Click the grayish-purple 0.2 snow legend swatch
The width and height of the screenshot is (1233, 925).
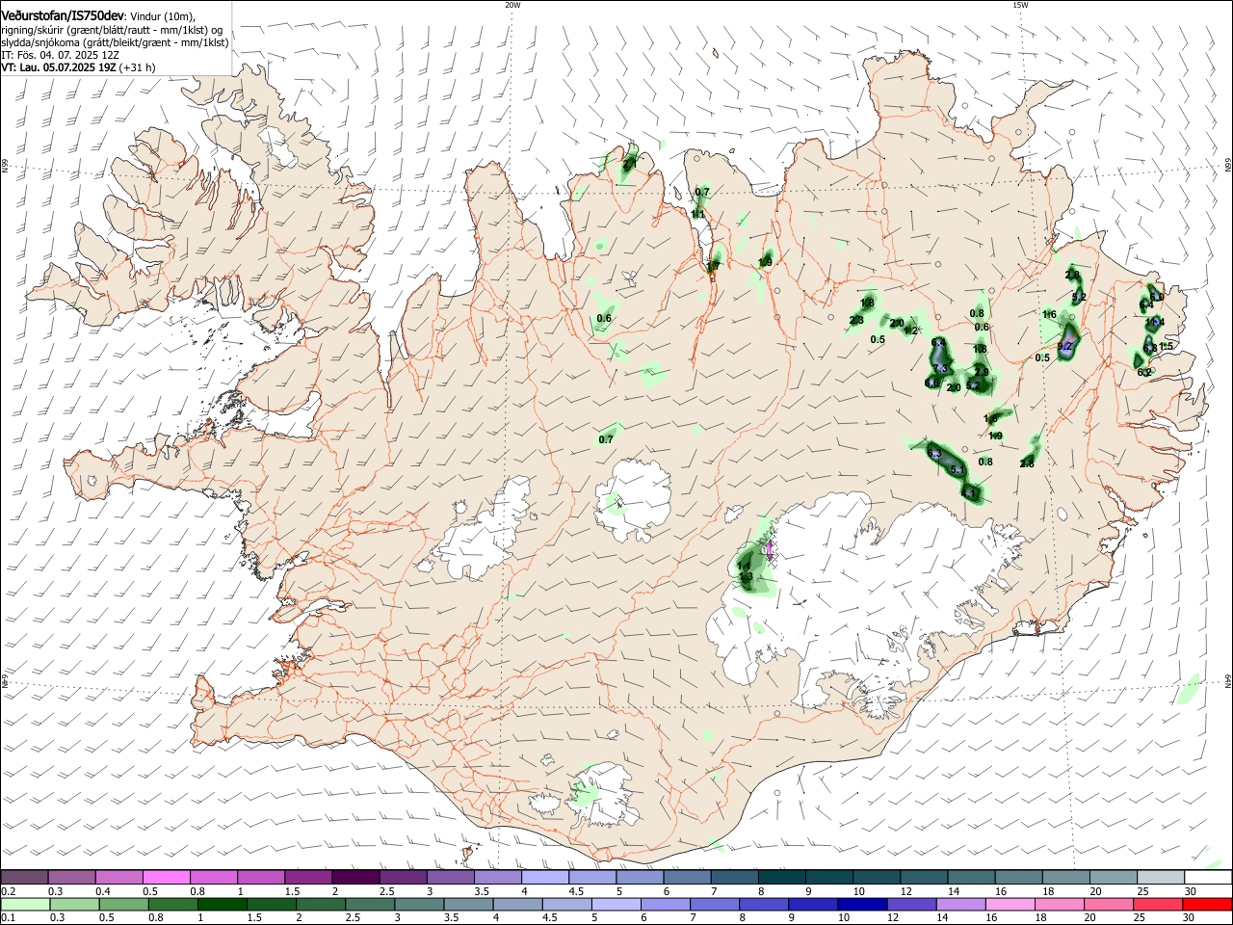pyautogui.click(x=24, y=876)
